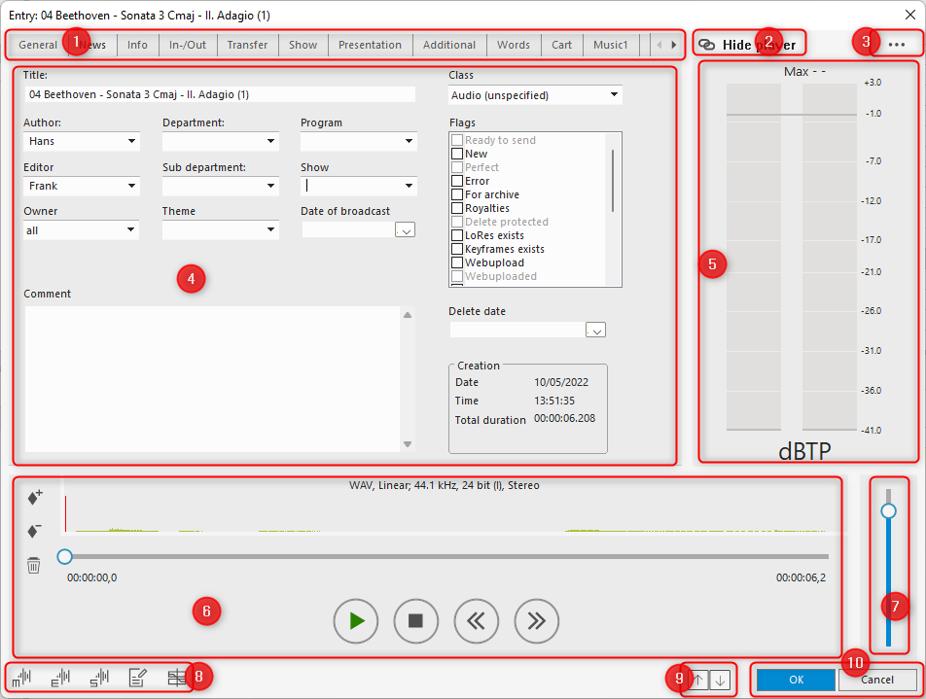
Task: Click the three-dots more options button
Action: click(897, 45)
